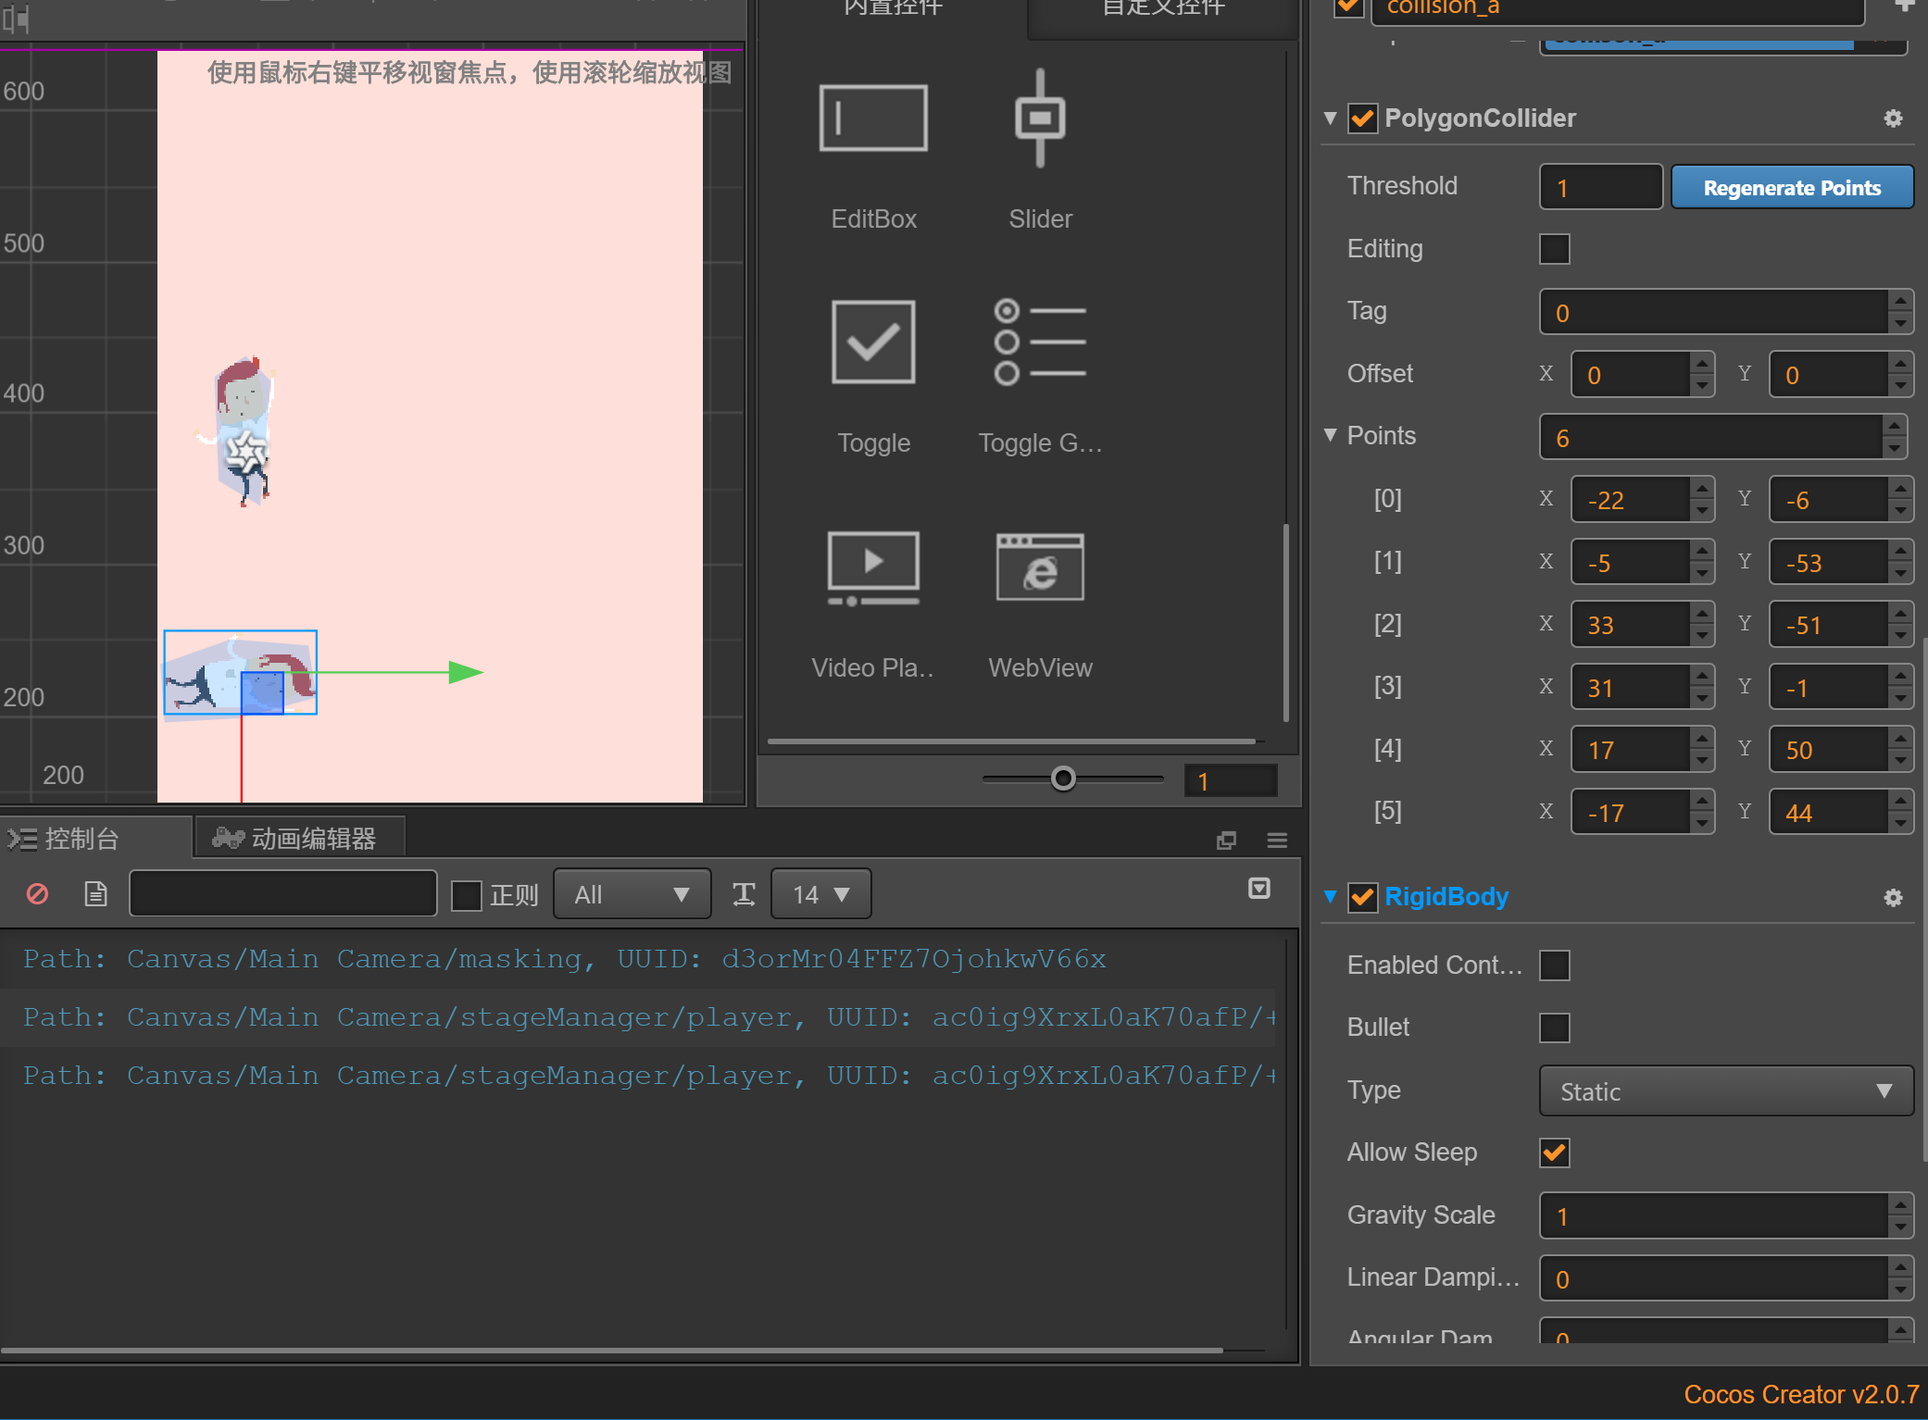Select the EditBox widget icon
The image size is (1928, 1420).
(872, 118)
